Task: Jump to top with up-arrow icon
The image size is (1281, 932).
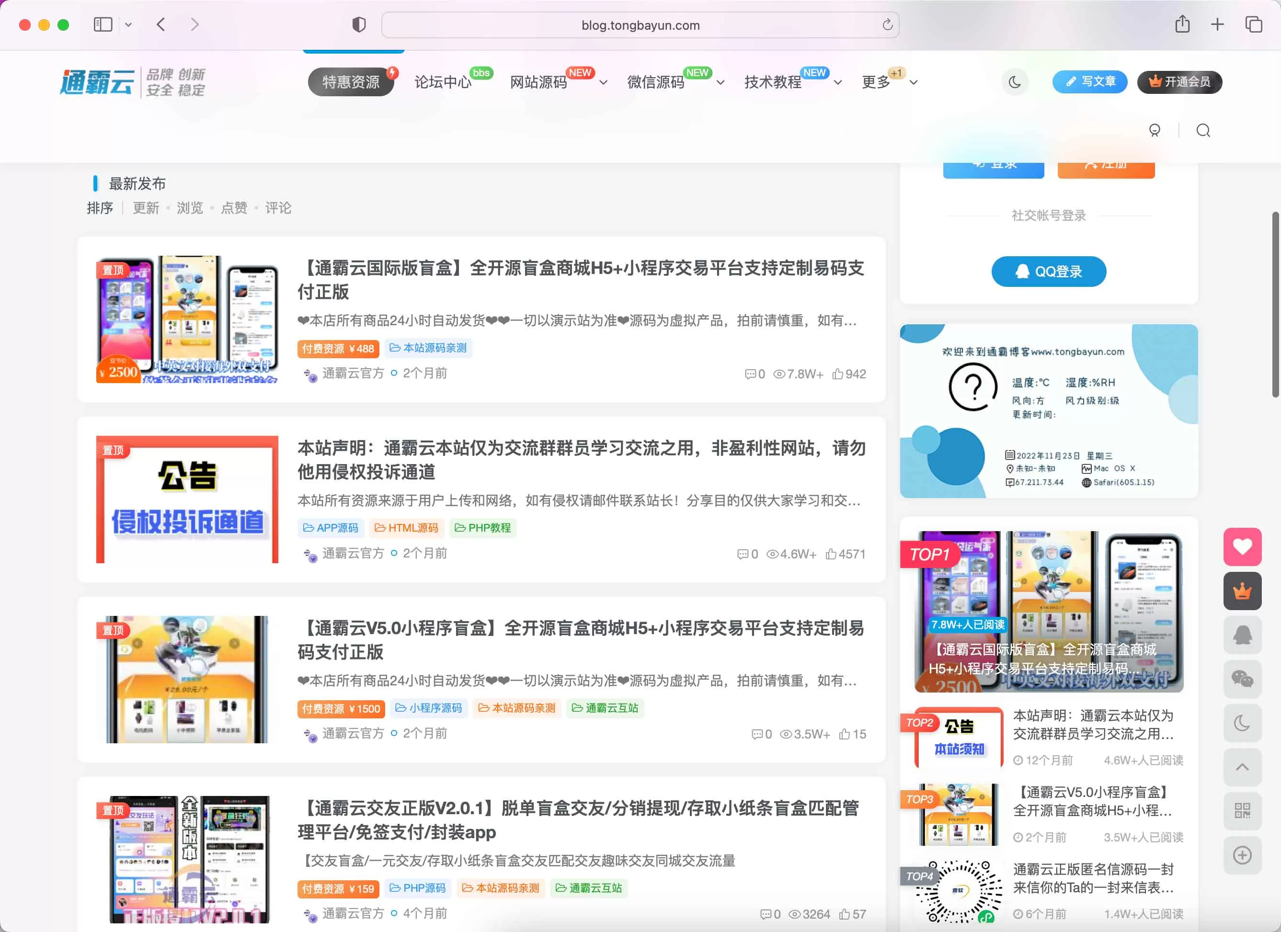Action: [x=1242, y=767]
